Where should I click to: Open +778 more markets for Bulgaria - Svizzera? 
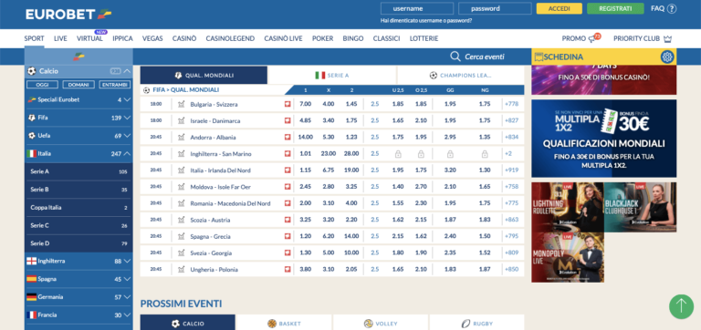[511, 104]
